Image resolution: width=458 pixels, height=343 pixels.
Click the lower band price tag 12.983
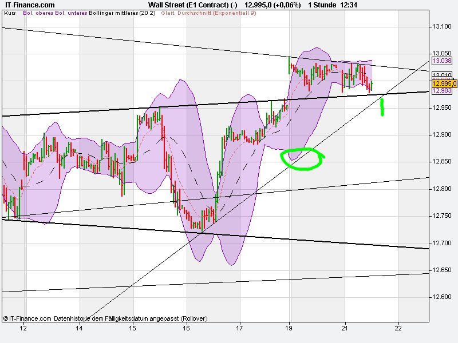pos(443,90)
